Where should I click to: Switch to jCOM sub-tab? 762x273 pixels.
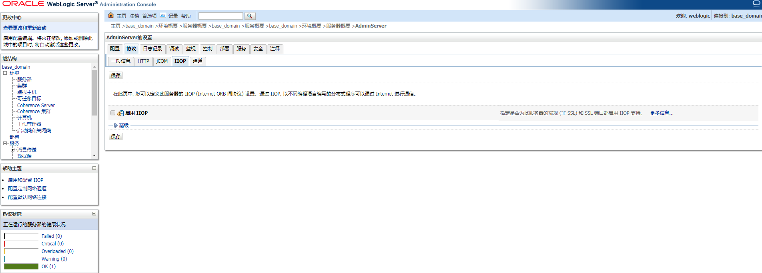[x=162, y=61]
